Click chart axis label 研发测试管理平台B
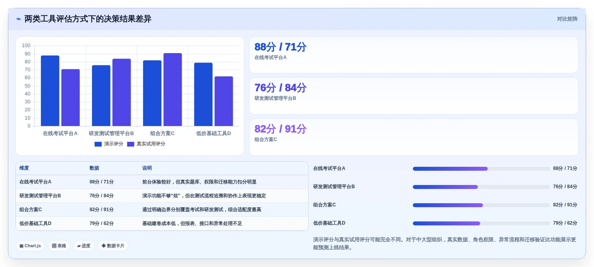This screenshot has width=594, height=267. coord(111,133)
